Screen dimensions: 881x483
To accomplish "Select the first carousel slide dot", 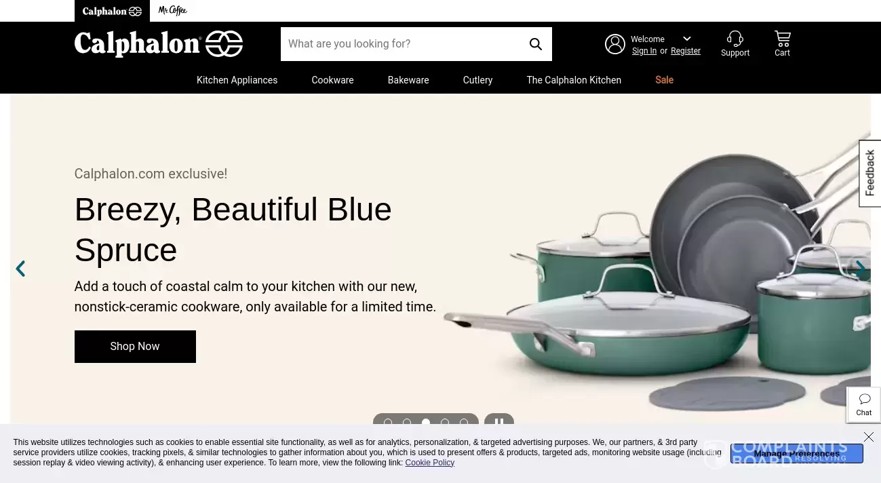I will [x=388, y=423].
